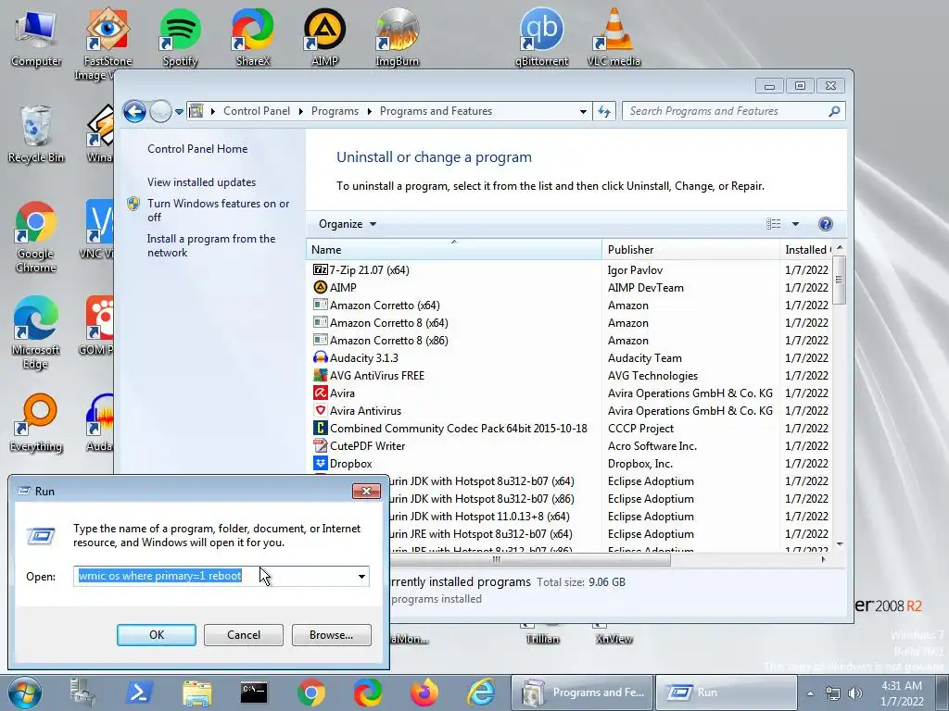Expand the address bar history dropdown
Screen dimensions: 949x711
[x=583, y=112]
